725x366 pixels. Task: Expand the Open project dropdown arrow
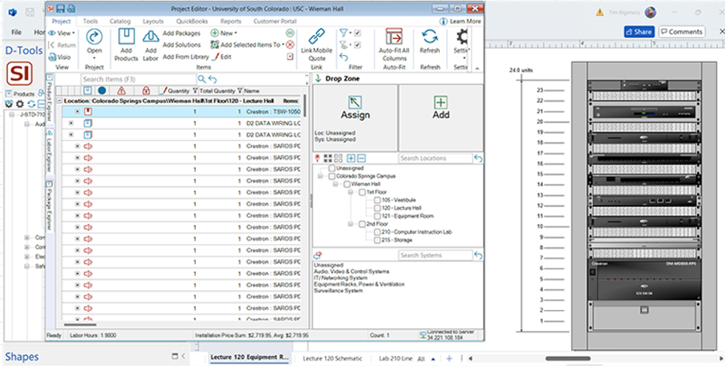pyautogui.click(x=94, y=57)
